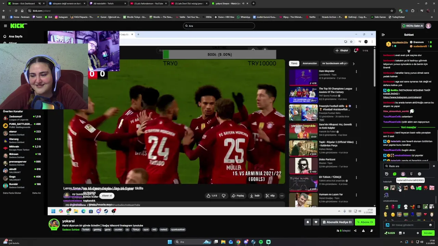Image resolution: width=438 pixels, height=246 pixels.
Task: Select the globe global emotes tab
Action: (420, 174)
